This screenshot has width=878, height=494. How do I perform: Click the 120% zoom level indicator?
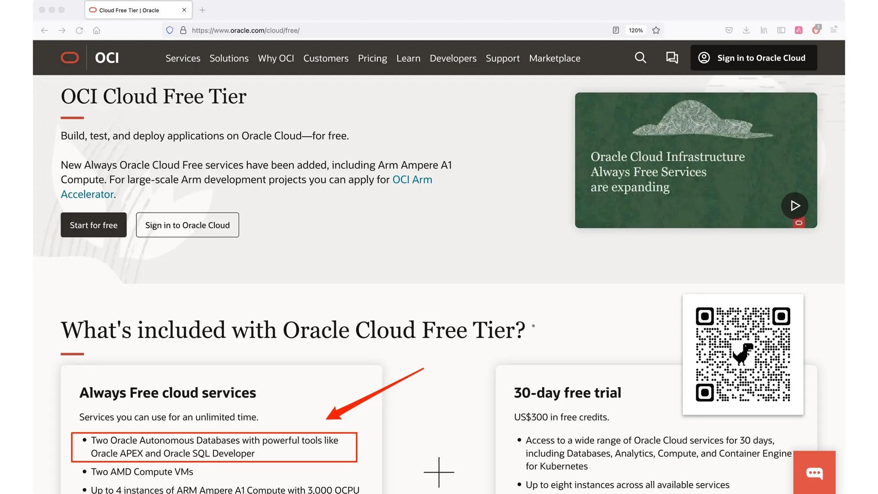point(635,30)
